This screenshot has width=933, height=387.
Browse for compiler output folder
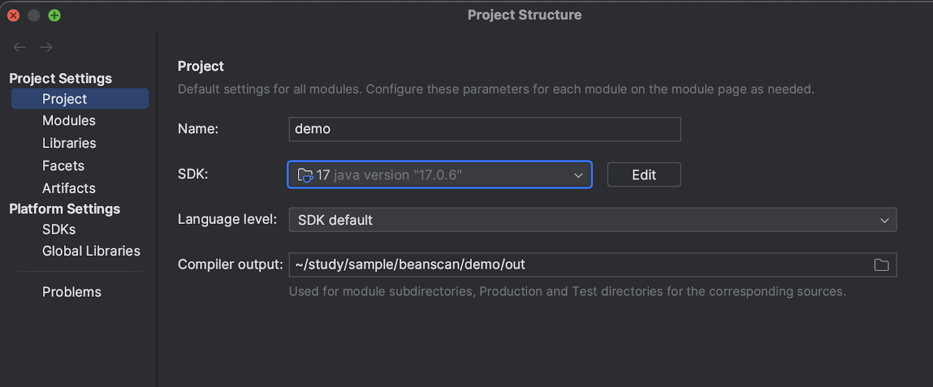pyautogui.click(x=881, y=265)
